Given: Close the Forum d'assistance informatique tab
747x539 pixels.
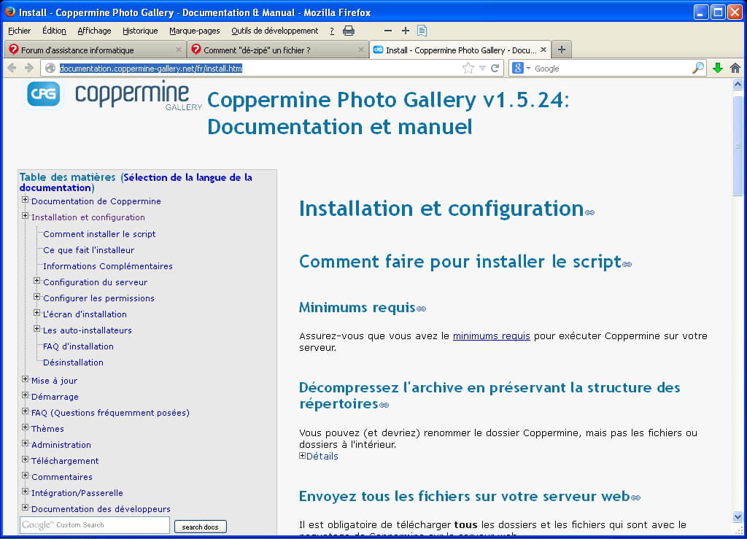Looking at the screenshot, I should pos(178,50).
